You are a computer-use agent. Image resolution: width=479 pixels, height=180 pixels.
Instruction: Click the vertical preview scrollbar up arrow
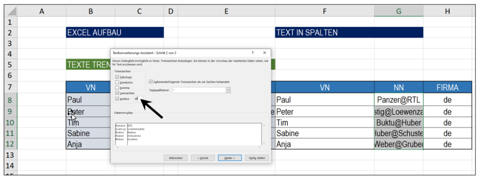[264, 125]
